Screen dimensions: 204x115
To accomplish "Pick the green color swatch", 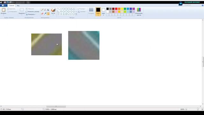I will tap(125, 9).
